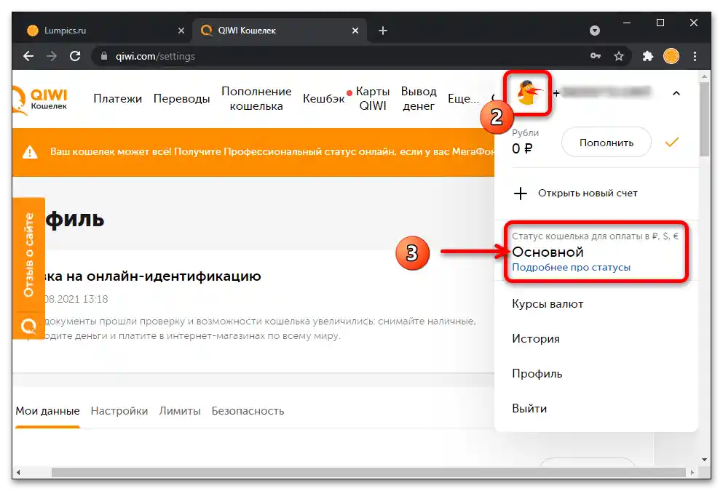
Task: Open the Платежи menu item
Action: [x=117, y=99]
